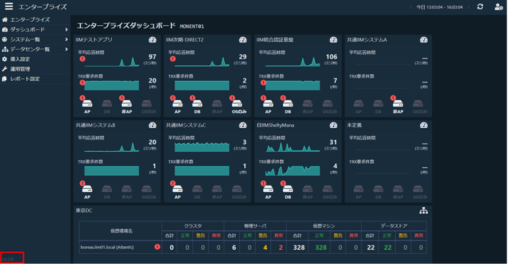Select the OSのみ server icon in IIM次期-DIRECT2
This screenshot has height=264, width=508.
[x=237, y=104]
